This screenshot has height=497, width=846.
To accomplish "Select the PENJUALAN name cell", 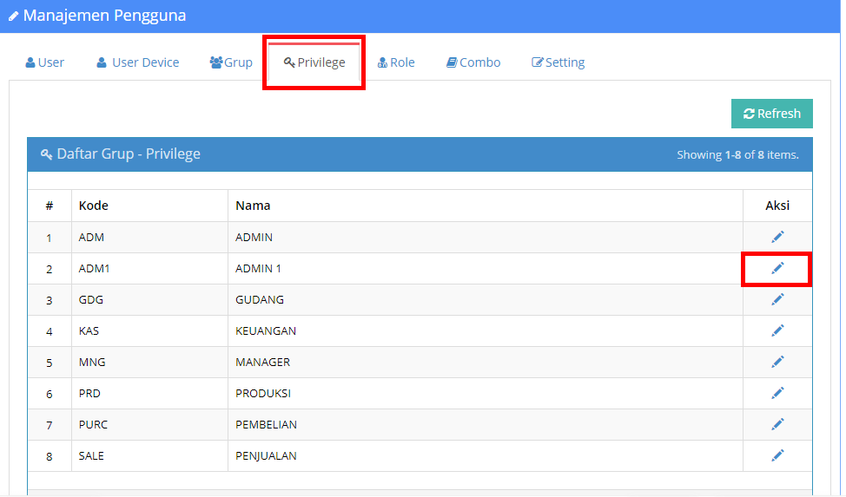I will pos(485,456).
